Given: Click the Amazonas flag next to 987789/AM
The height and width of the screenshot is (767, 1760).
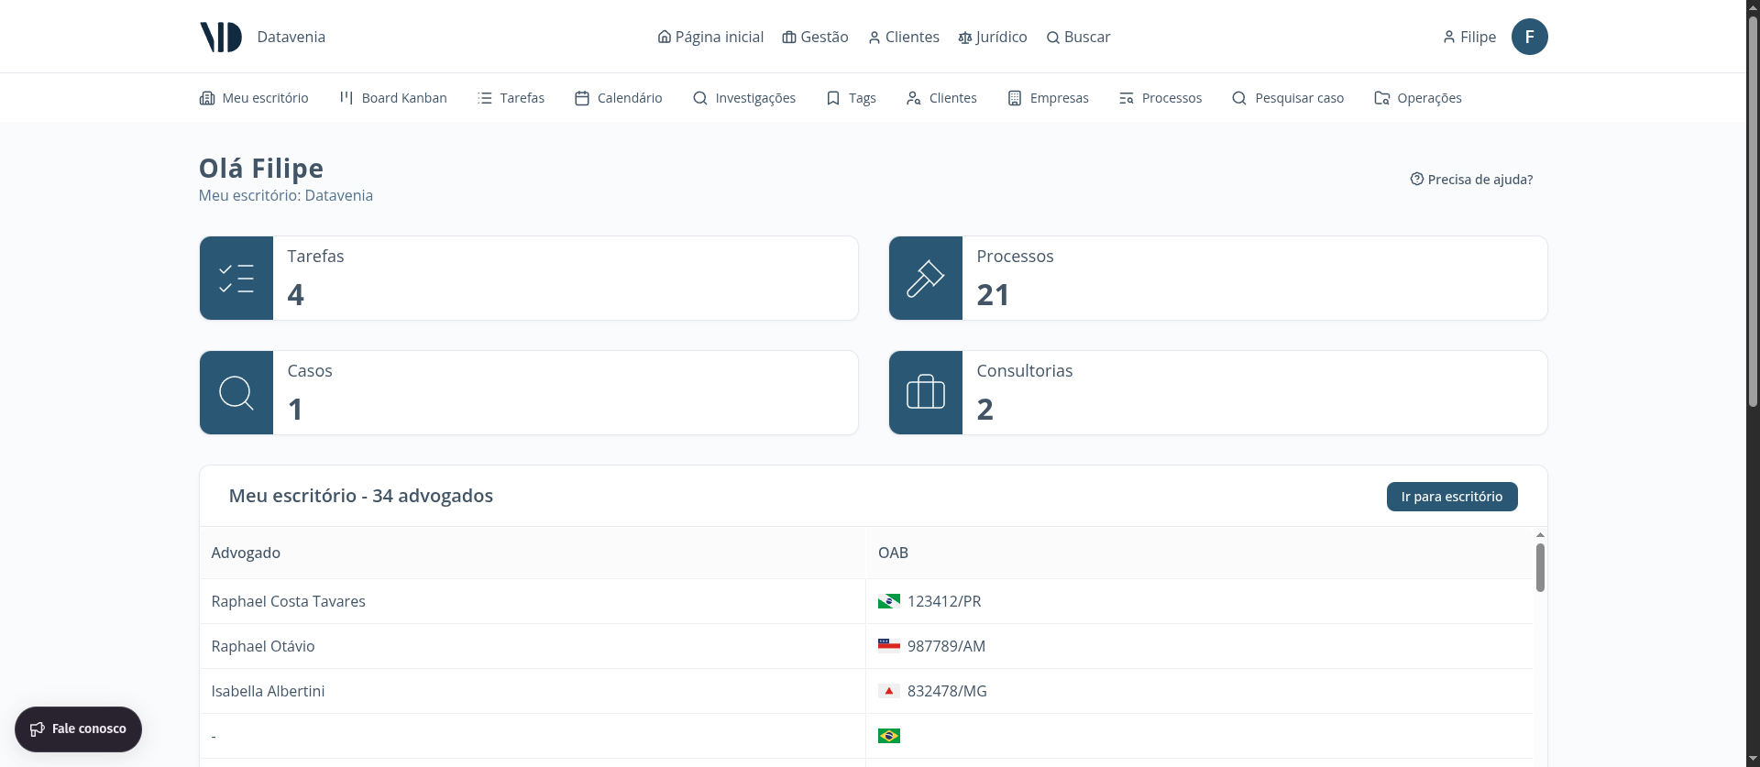Looking at the screenshot, I should [888, 646].
